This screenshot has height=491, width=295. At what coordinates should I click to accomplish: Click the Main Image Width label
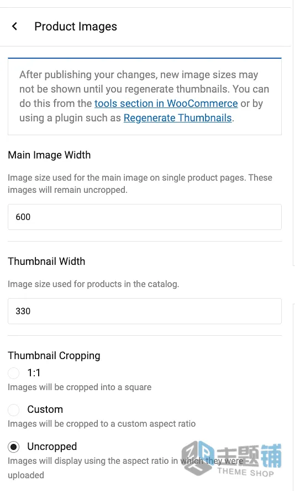[x=49, y=155]
